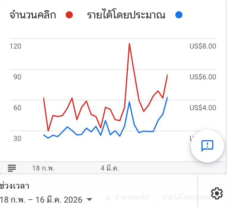Click the faded sort down-arrow icon
This screenshot has width=227, height=207.
[x=108, y=197]
